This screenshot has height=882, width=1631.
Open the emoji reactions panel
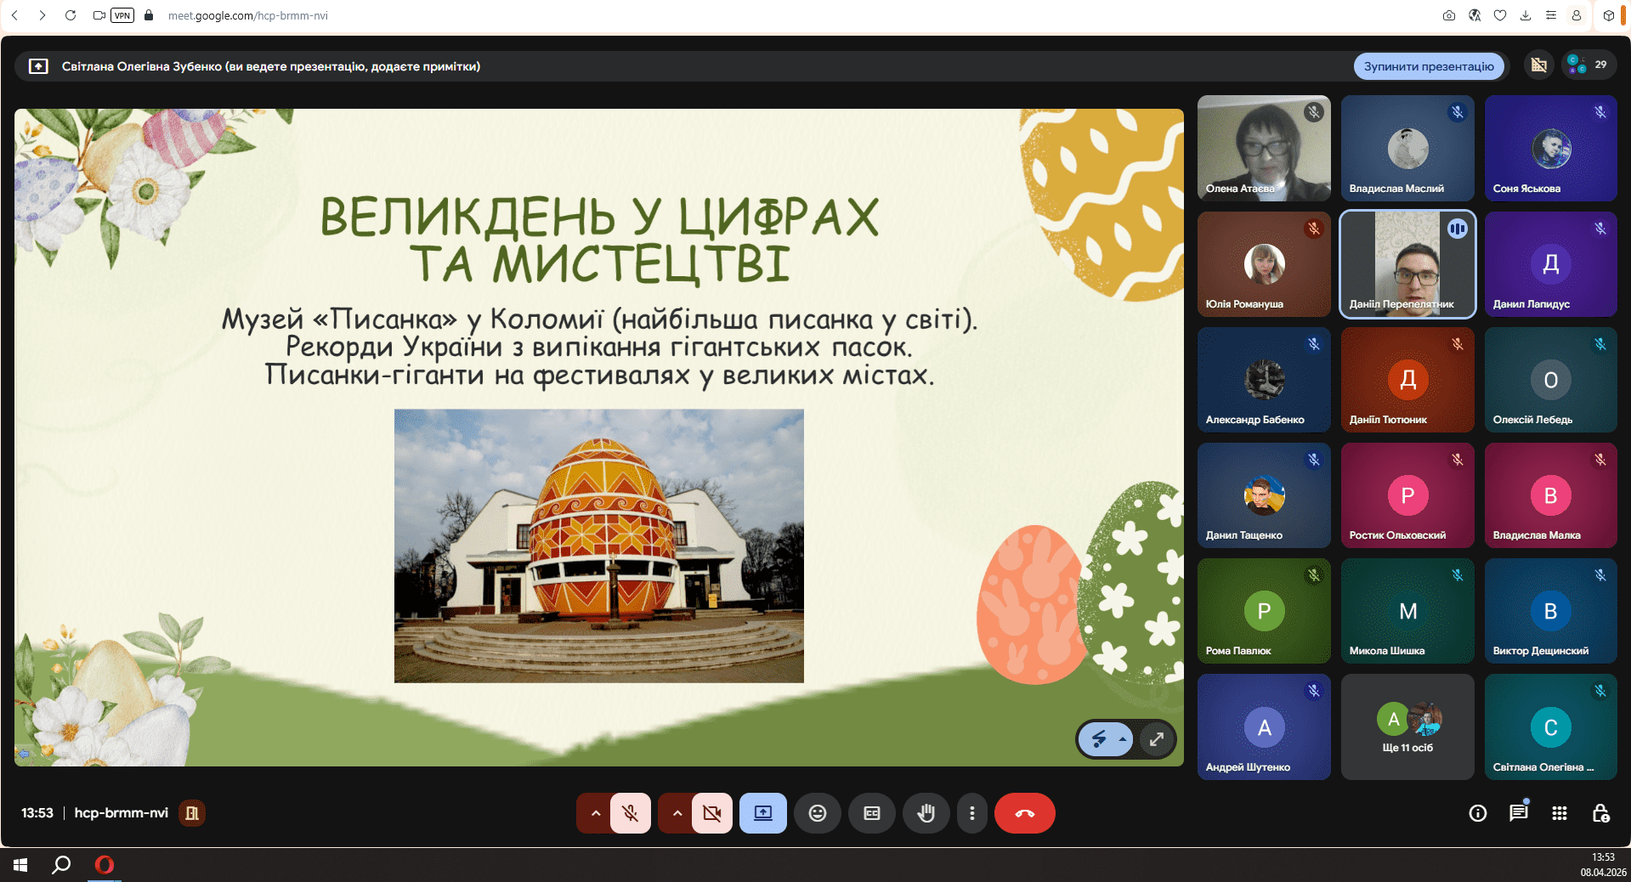pos(818,813)
